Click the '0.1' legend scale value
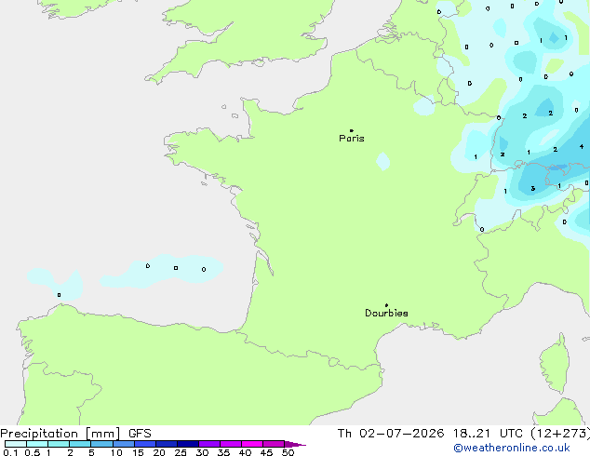The height and width of the screenshot is (456, 590). coord(10,452)
